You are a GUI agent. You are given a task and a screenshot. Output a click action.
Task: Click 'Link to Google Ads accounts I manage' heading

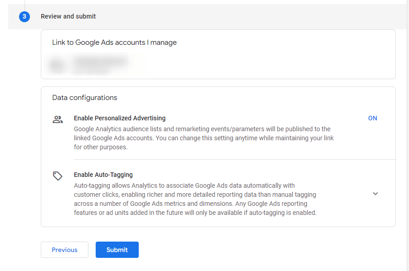click(x=114, y=43)
